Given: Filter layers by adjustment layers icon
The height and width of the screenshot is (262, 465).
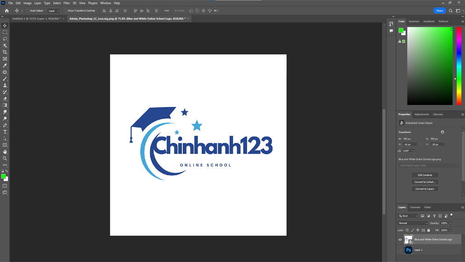Looking at the screenshot, I should [x=428, y=216].
